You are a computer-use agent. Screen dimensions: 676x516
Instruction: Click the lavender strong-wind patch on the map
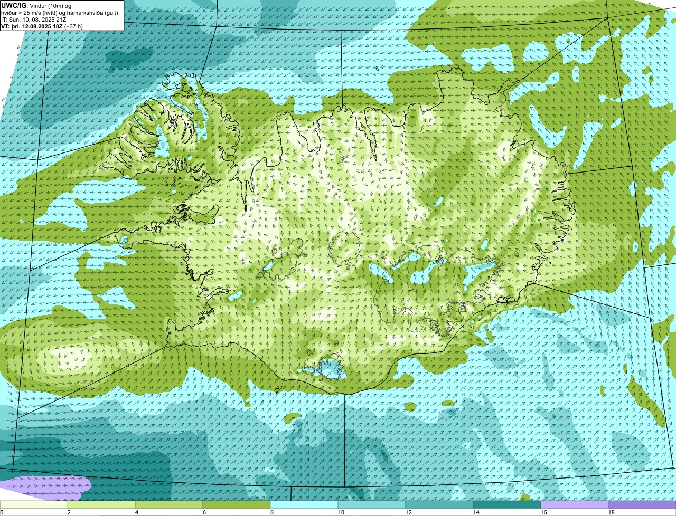(45, 488)
